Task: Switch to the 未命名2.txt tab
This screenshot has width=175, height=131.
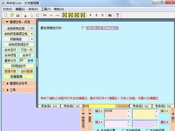Action: click(71, 106)
